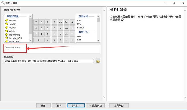Click the number 1 key
This screenshot has width=187, height=110.
[x=36, y=34]
